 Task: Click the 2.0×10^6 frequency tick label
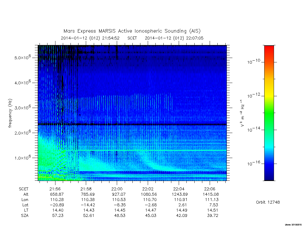point(22,132)
